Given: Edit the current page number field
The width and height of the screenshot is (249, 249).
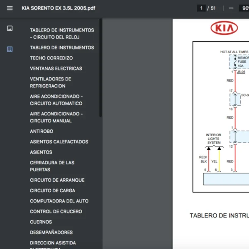Looking at the screenshot, I should click(201, 8).
